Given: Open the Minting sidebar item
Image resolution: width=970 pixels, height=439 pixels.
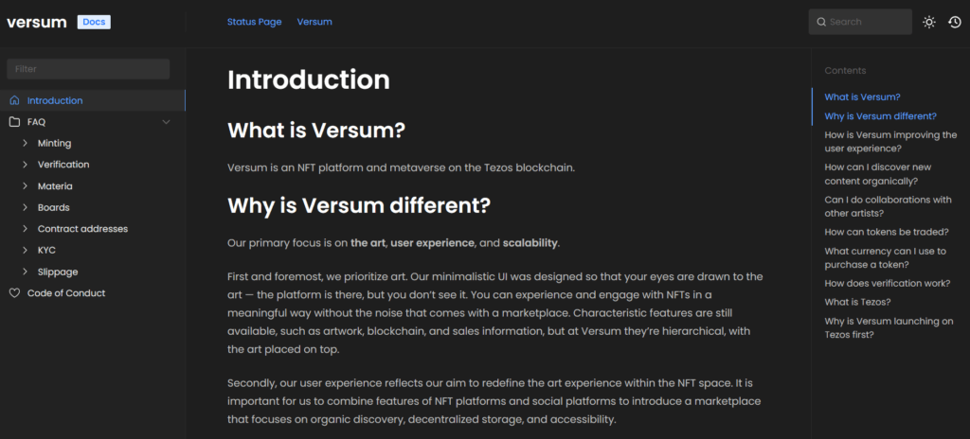Looking at the screenshot, I should click(x=54, y=143).
